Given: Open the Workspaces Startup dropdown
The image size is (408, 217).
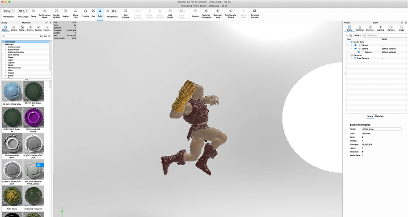Looking at the screenshot, I should click(x=8, y=11).
